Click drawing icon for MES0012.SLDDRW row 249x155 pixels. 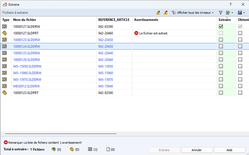(4, 86)
